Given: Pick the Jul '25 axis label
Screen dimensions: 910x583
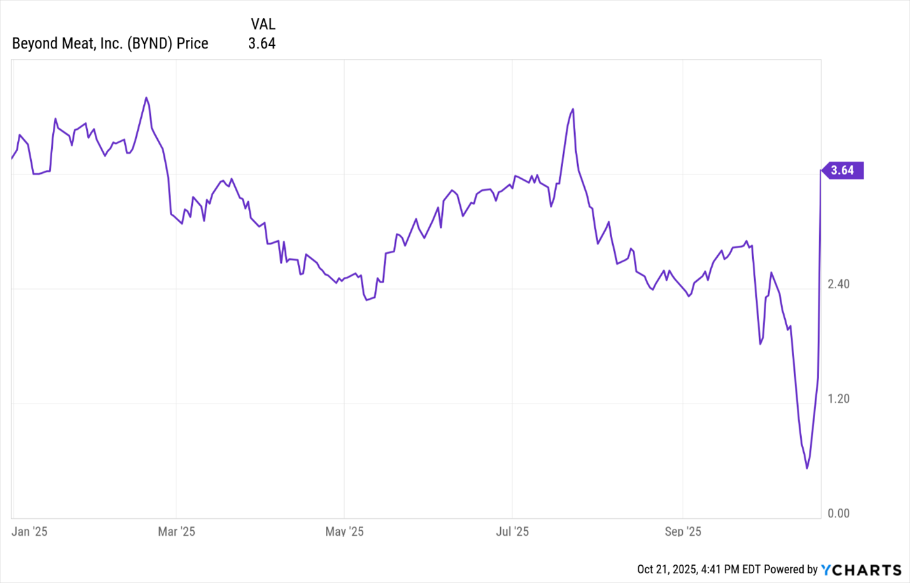Looking at the screenshot, I should click(x=512, y=531).
